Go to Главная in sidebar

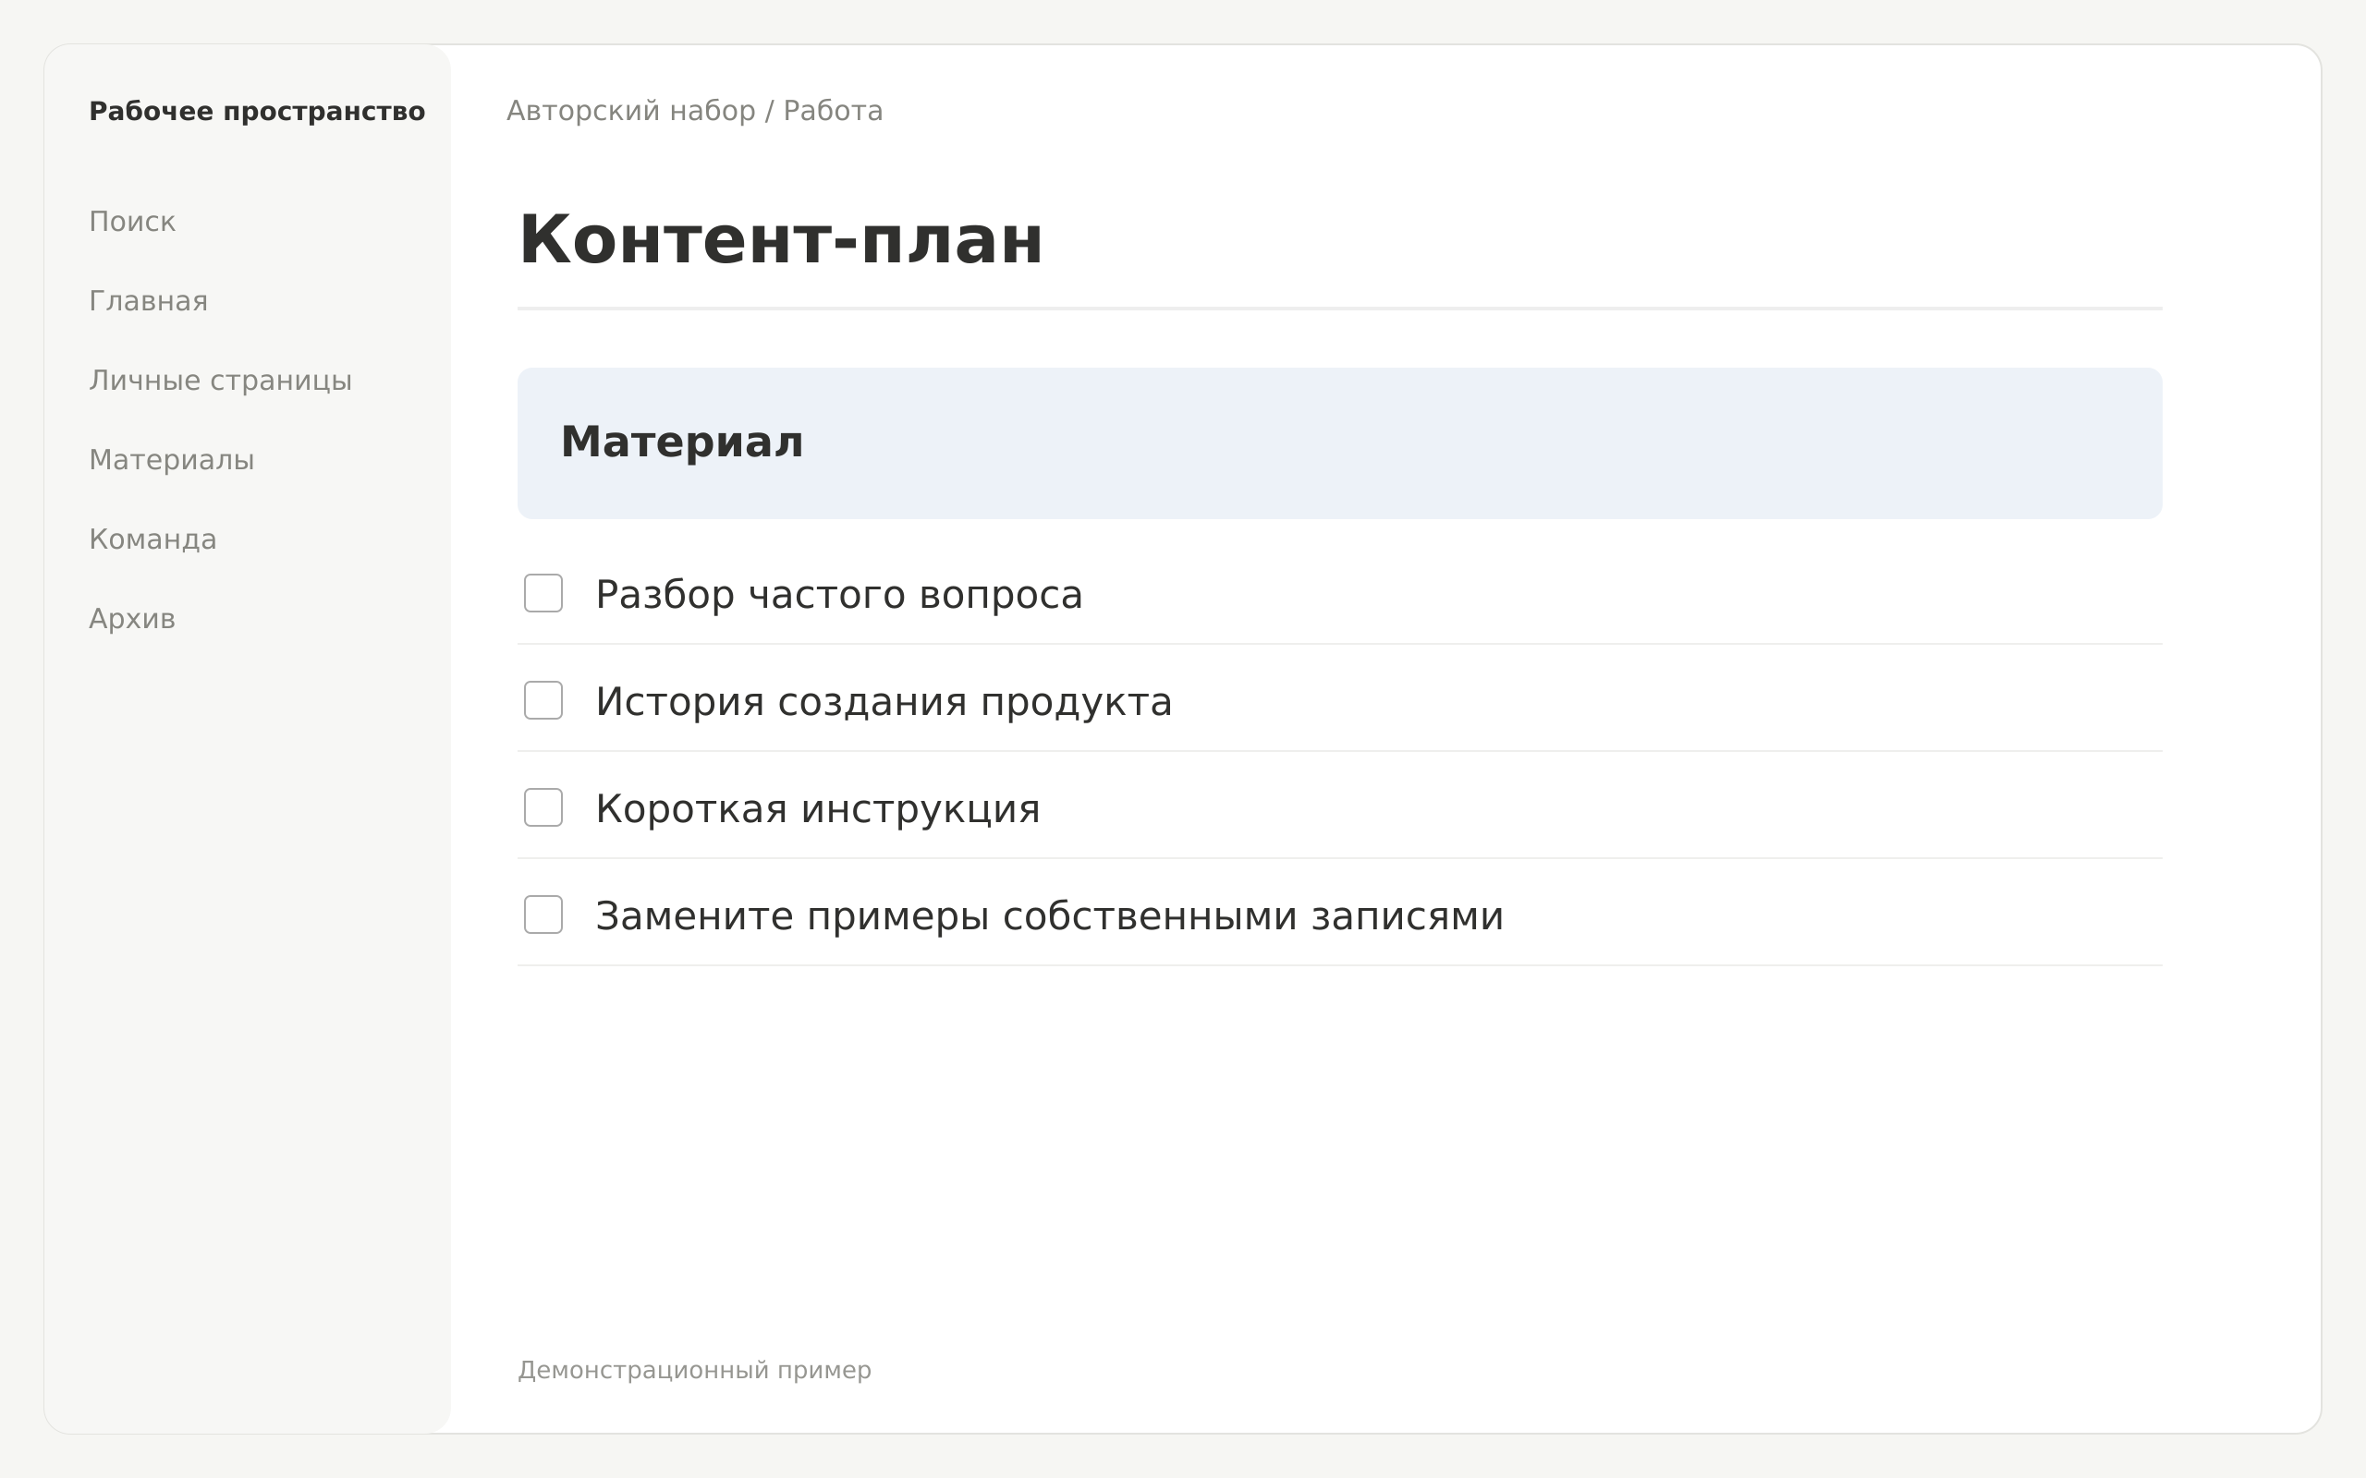click(149, 301)
